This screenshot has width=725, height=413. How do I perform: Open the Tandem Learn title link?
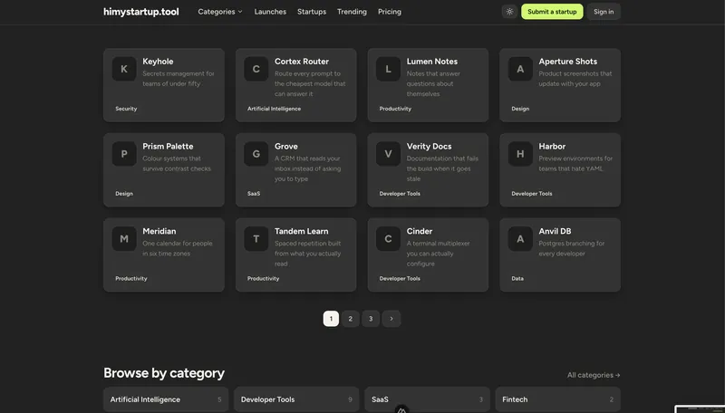tap(302, 232)
